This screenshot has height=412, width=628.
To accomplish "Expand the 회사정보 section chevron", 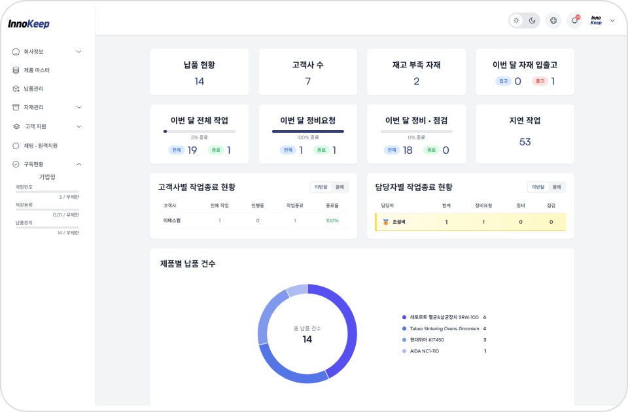I will (78, 51).
